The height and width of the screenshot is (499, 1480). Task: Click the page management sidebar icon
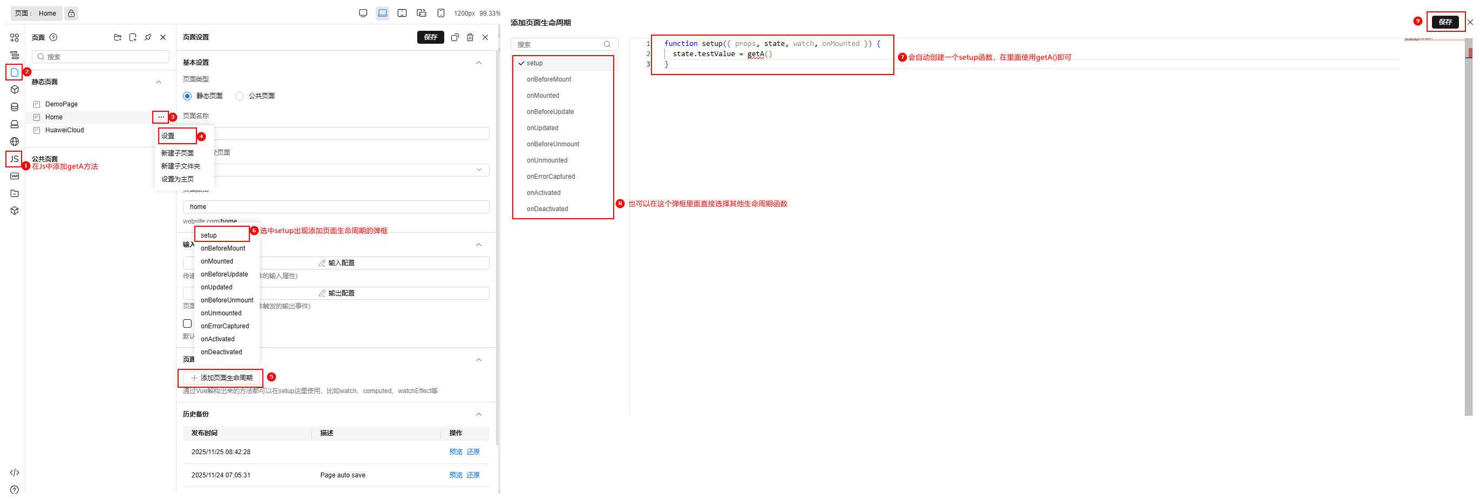15,72
